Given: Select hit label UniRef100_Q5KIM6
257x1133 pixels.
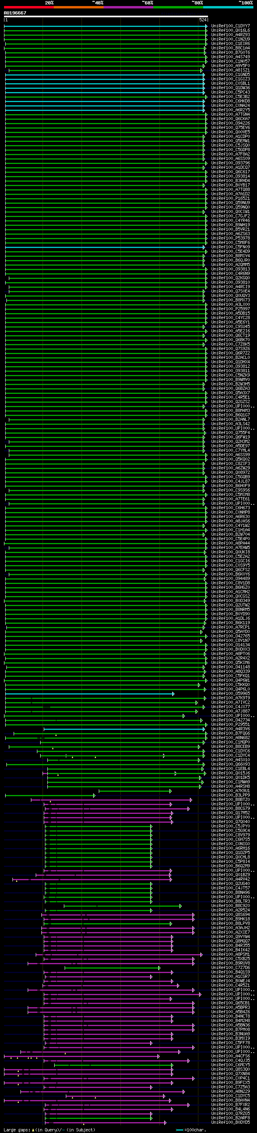Looking at the screenshot, I should (x=230, y=663).
